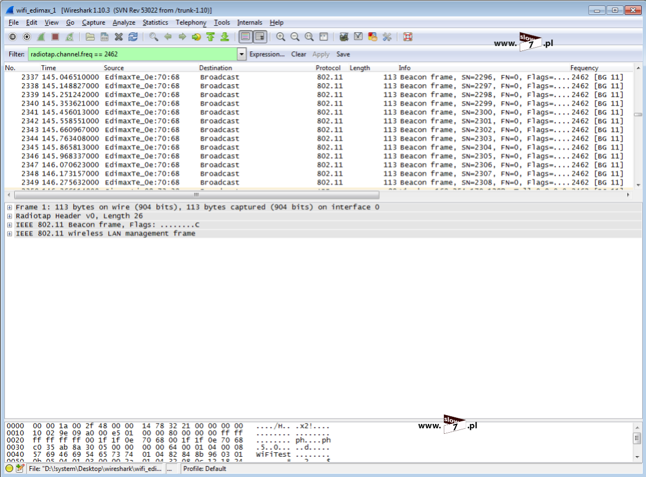Go forward in packet history
Screen dimensions: 646x477
pyautogui.click(x=182, y=37)
